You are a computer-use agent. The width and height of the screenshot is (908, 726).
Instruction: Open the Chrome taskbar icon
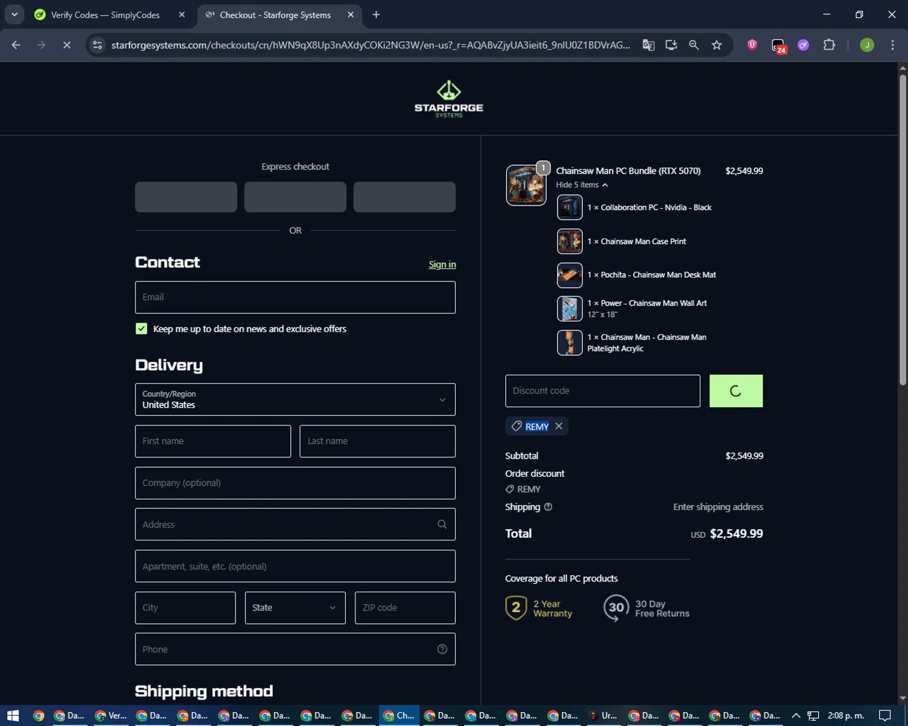[38, 716]
